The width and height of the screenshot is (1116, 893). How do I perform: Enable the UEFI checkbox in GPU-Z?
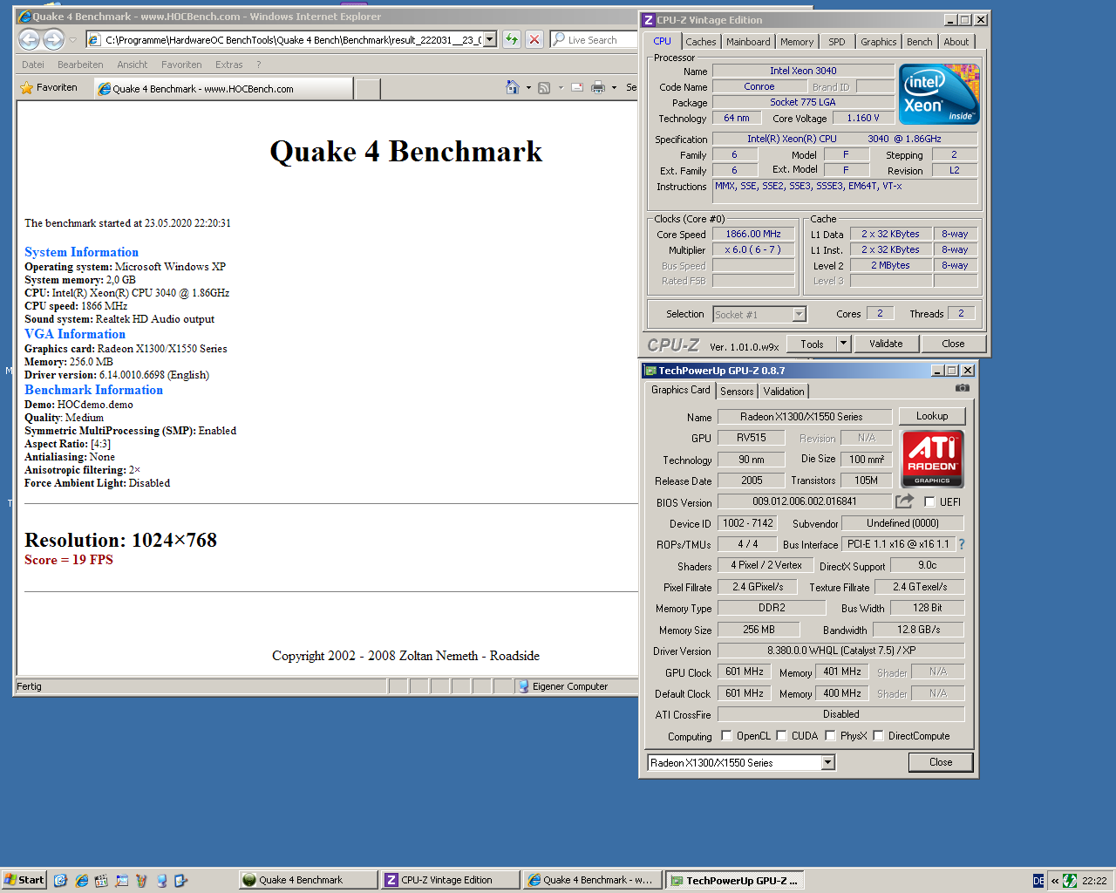coord(929,501)
